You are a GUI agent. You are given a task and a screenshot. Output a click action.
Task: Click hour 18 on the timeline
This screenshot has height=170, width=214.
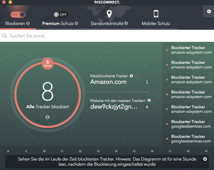click(x=188, y=151)
